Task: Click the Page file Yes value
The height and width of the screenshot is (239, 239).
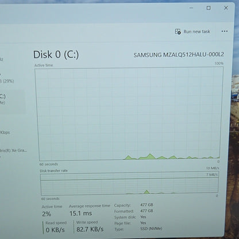Action: pyautogui.click(x=143, y=223)
